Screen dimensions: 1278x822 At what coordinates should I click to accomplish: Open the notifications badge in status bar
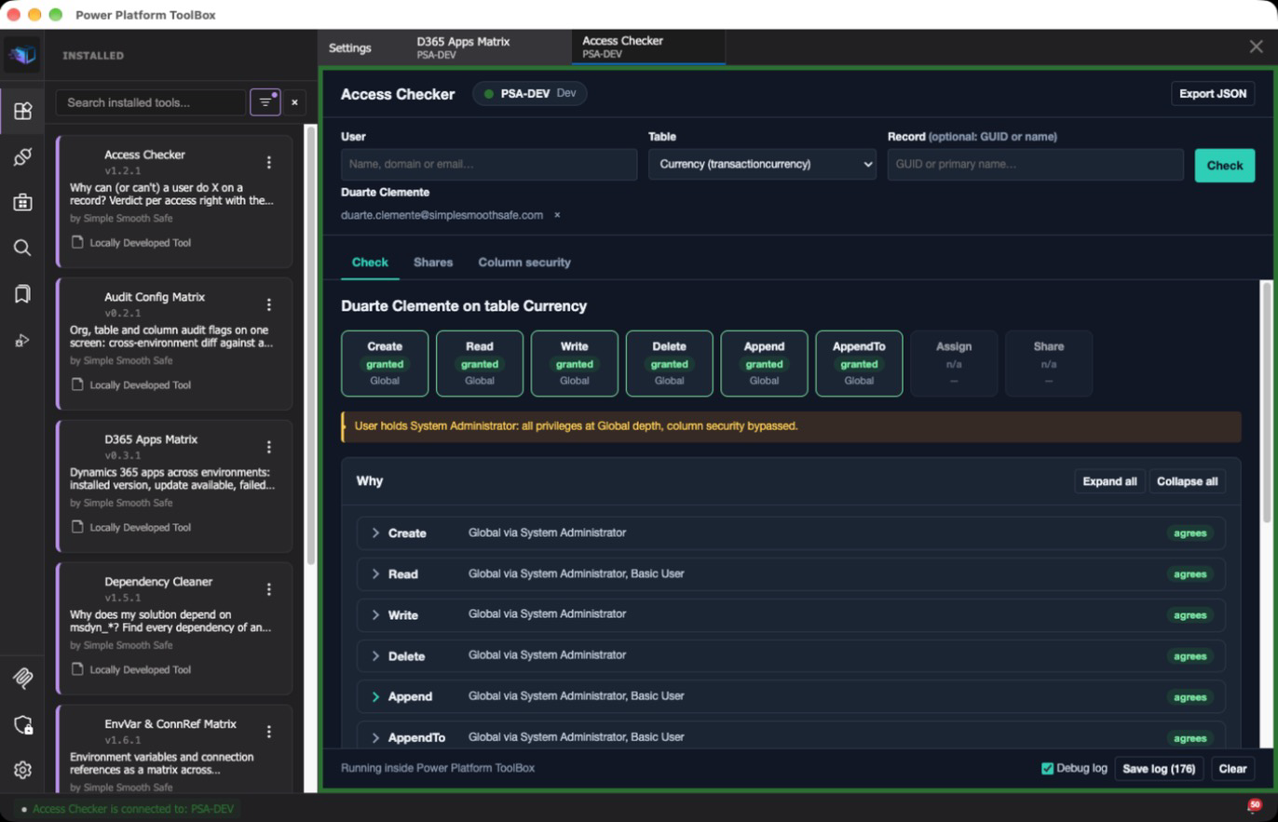1254,806
